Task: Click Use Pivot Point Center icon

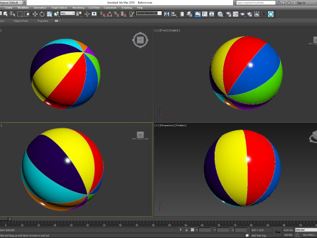Action: [x=79, y=14]
